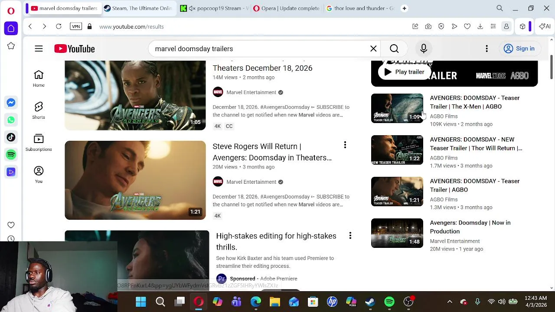Screen dimensions: 555x312
Task: Go back with the browser back arrow
Action: click(x=30, y=26)
